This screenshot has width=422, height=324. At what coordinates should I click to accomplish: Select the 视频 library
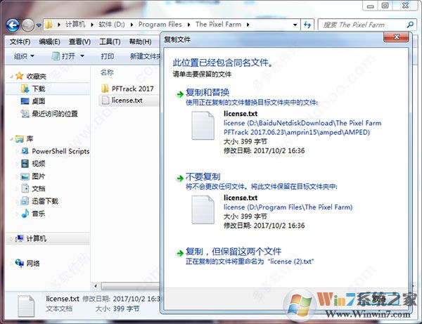(39, 164)
